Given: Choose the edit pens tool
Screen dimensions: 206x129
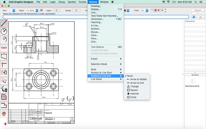Looking at the screenshot, I should (4, 80).
